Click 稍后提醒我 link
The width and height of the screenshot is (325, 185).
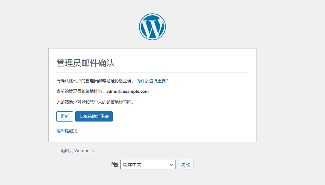[x=67, y=131]
